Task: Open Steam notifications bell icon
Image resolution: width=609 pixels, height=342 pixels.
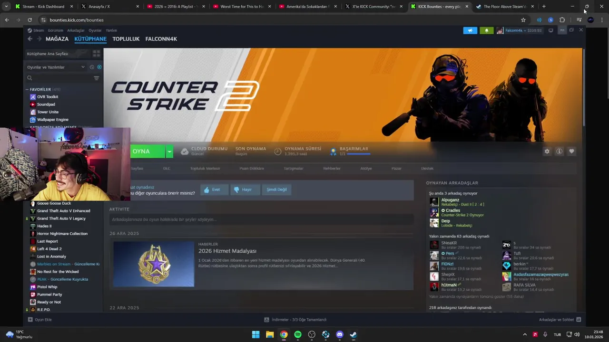Action: [x=486, y=30]
